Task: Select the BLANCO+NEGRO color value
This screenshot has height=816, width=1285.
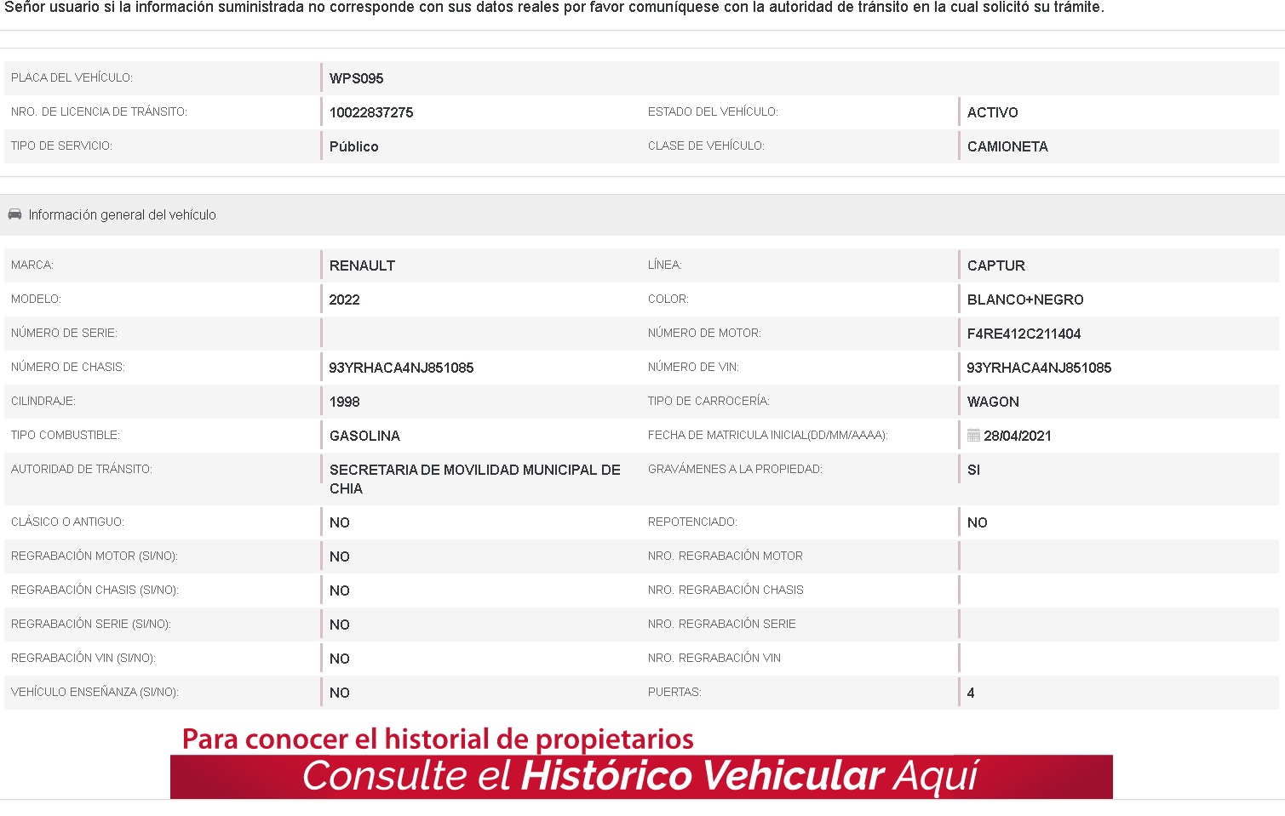Action: (1025, 300)
